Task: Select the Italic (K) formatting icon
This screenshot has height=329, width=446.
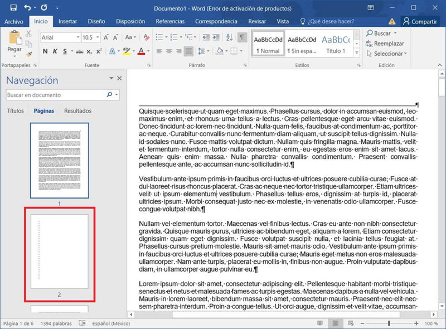Action: 55,51
